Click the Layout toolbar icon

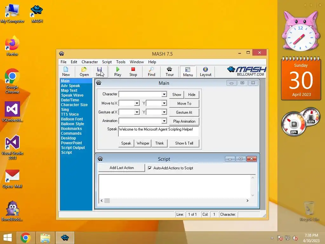point(205,71)
